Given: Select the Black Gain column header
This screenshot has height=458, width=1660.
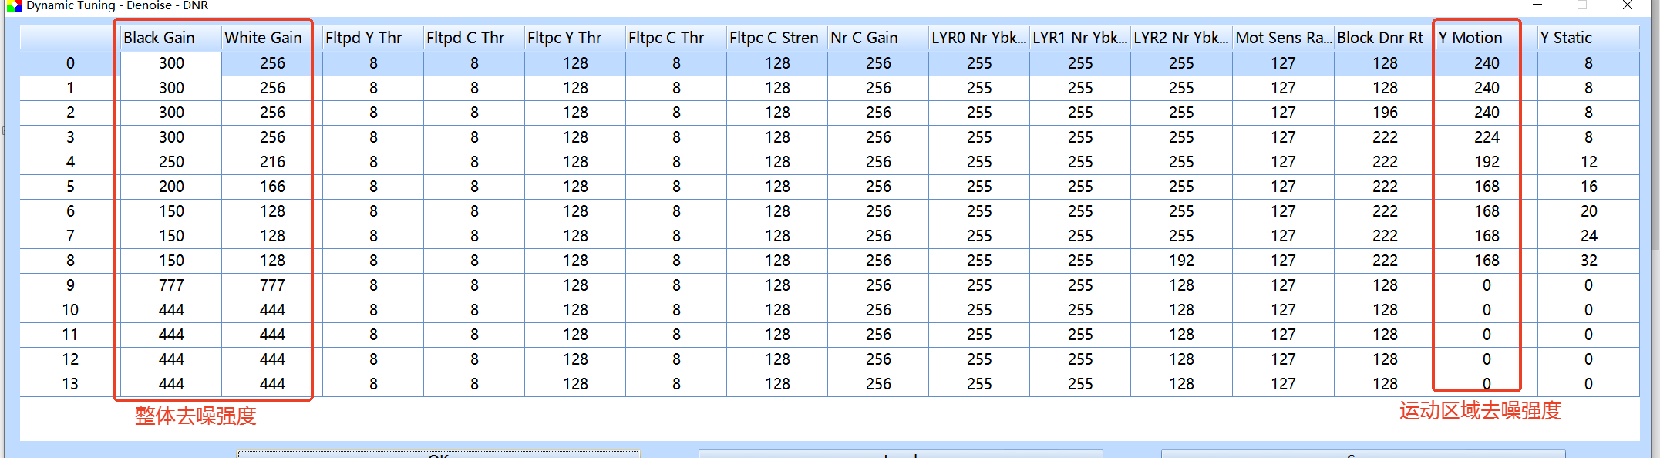Looking at the screenshot, I should [160, 38].
